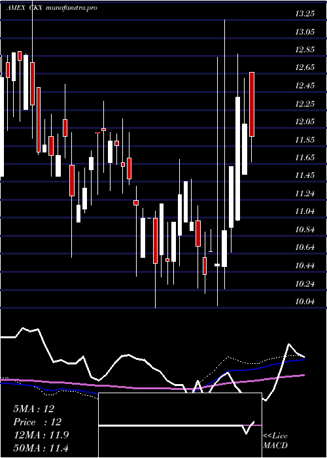Click the 11.24 price axis label
This screenshot has height=458, width=327.
coord(305,194)
